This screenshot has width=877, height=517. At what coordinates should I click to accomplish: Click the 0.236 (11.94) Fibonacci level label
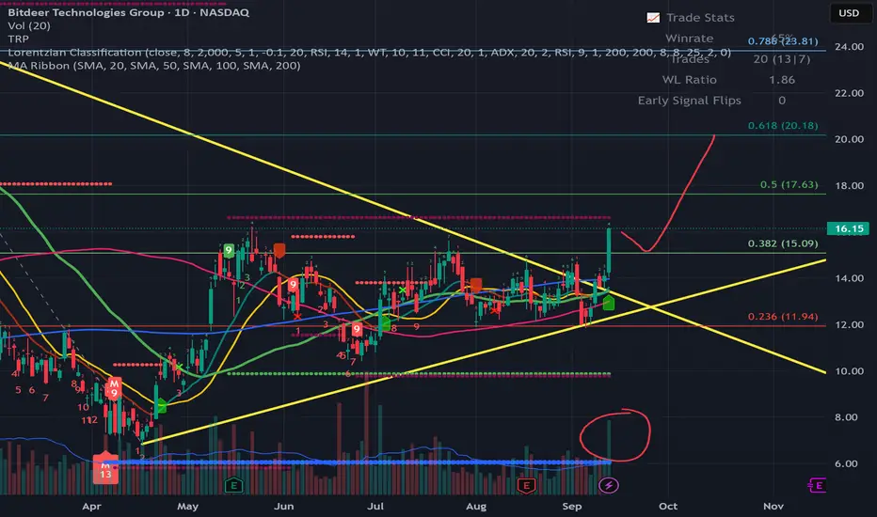[x=783, y=317]
